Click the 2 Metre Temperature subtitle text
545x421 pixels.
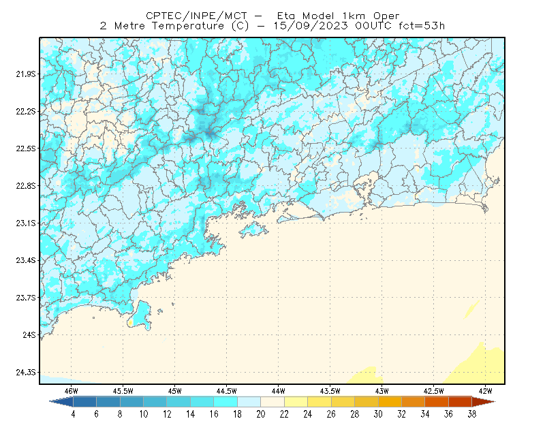point(162,26)
